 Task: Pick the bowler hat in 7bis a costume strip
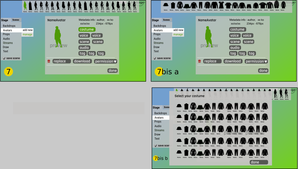point(166,5)
